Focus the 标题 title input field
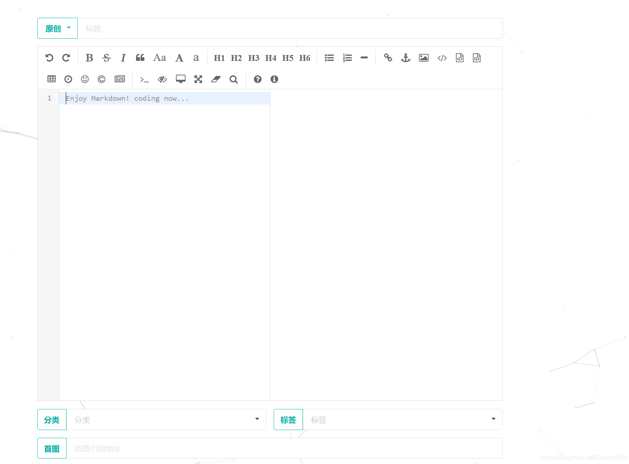Viewport: 629px width, 464px height. [x=290, y=28]
